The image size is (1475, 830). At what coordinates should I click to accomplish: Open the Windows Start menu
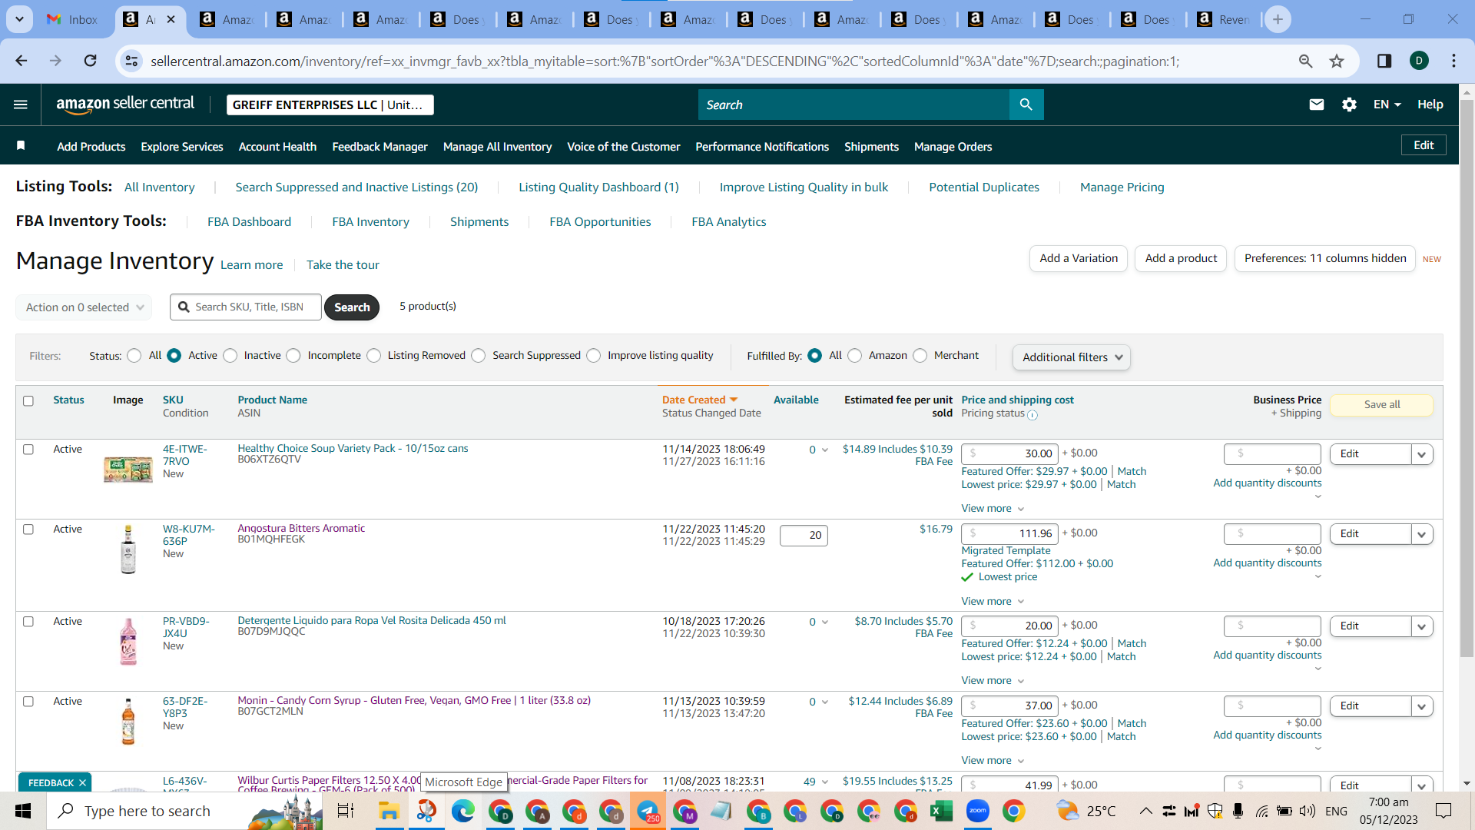click(x=23, y=811)
